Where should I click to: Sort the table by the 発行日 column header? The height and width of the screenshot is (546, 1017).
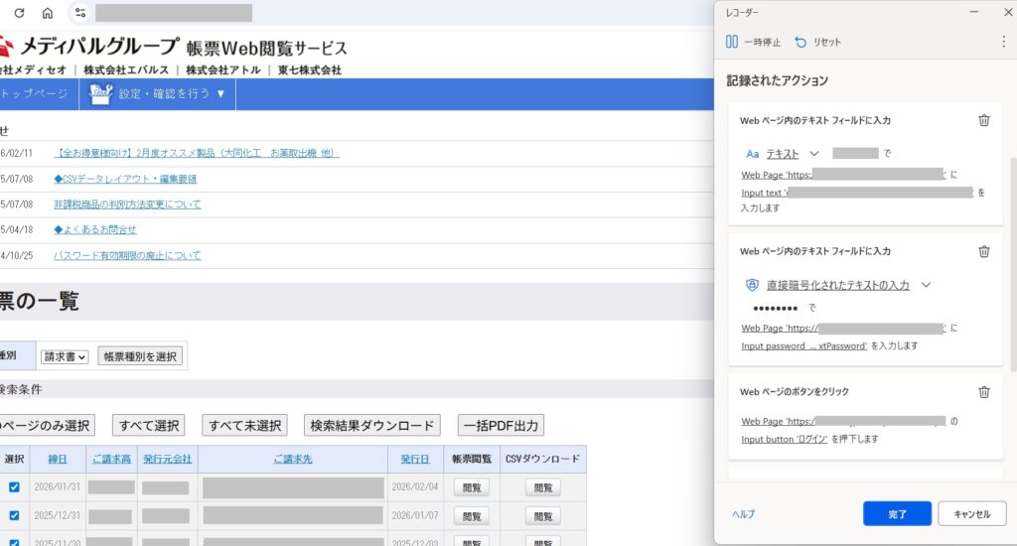coord(415,459)
